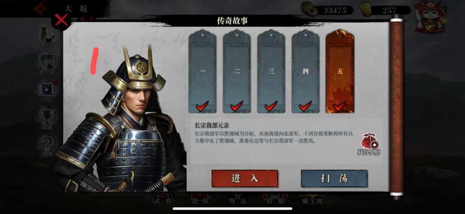This screenshot has width=465, height=214.
Task: Tap the lucky cat samurai mascot icon
Action: coord(427,17)
